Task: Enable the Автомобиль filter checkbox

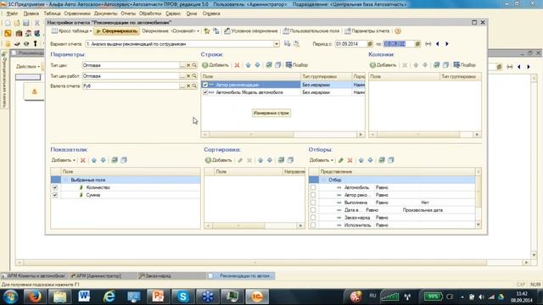Action: (313, 187)
